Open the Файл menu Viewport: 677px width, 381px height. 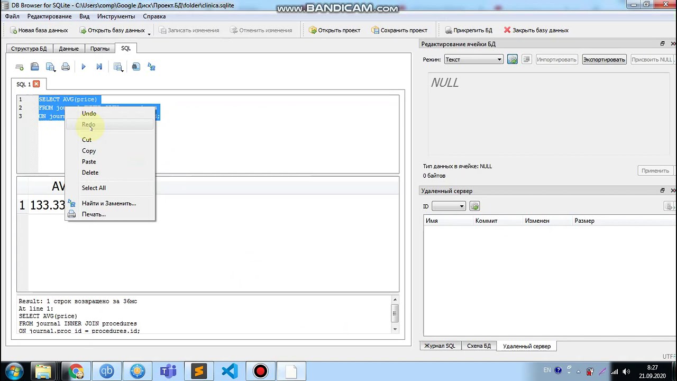click(12, 16)
